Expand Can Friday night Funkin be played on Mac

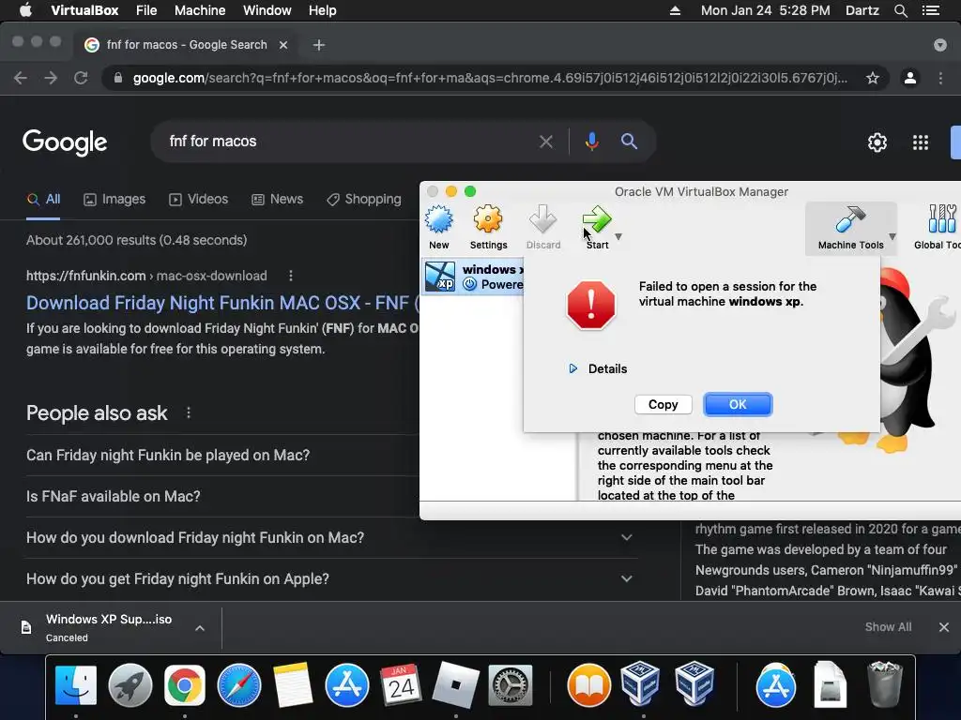pyautogui.click(x=222, y=456)
